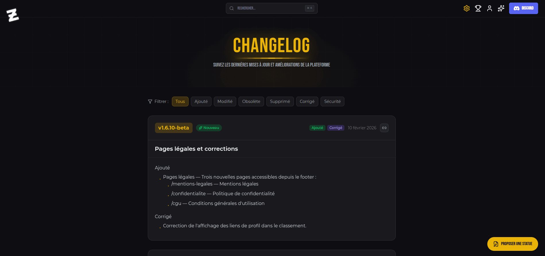Open Discord with the blue Discord button

523,8
